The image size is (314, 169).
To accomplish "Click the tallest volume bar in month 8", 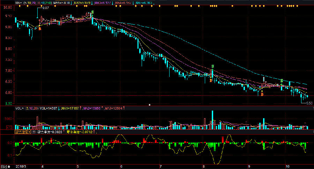I will pyautogui.click(x=212, y=120).
